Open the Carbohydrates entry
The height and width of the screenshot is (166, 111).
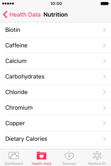[x=55, y=77]
